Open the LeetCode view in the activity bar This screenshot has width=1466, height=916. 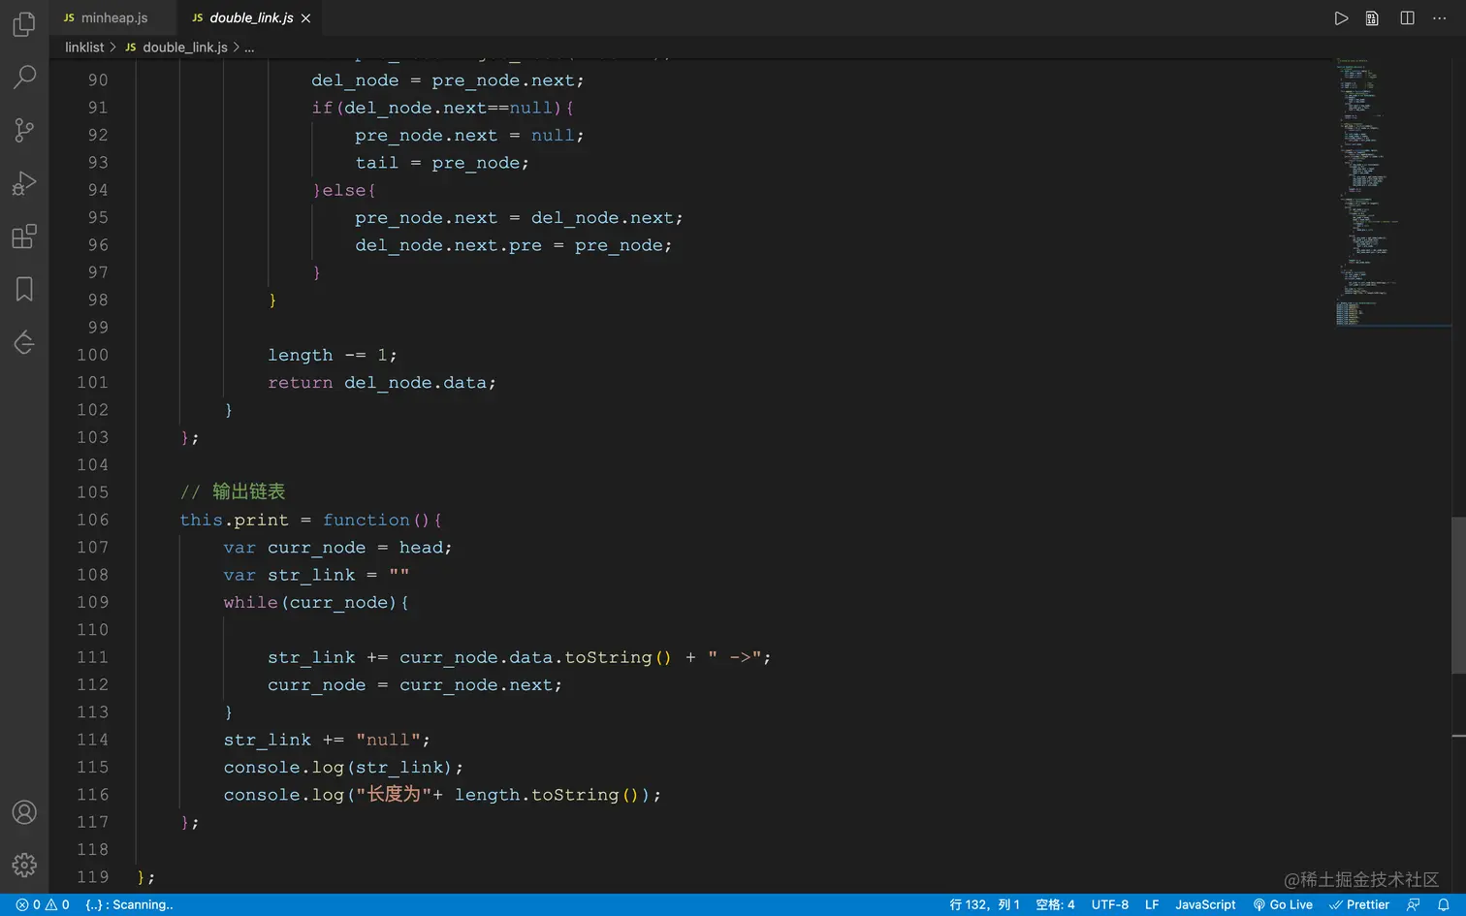click(x=24, y=342)
